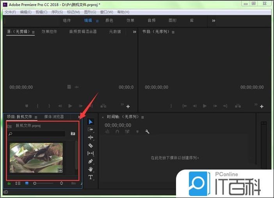Select the Razor tool
The height and width of the screenshot is (198, 274).
pos(91,145)
